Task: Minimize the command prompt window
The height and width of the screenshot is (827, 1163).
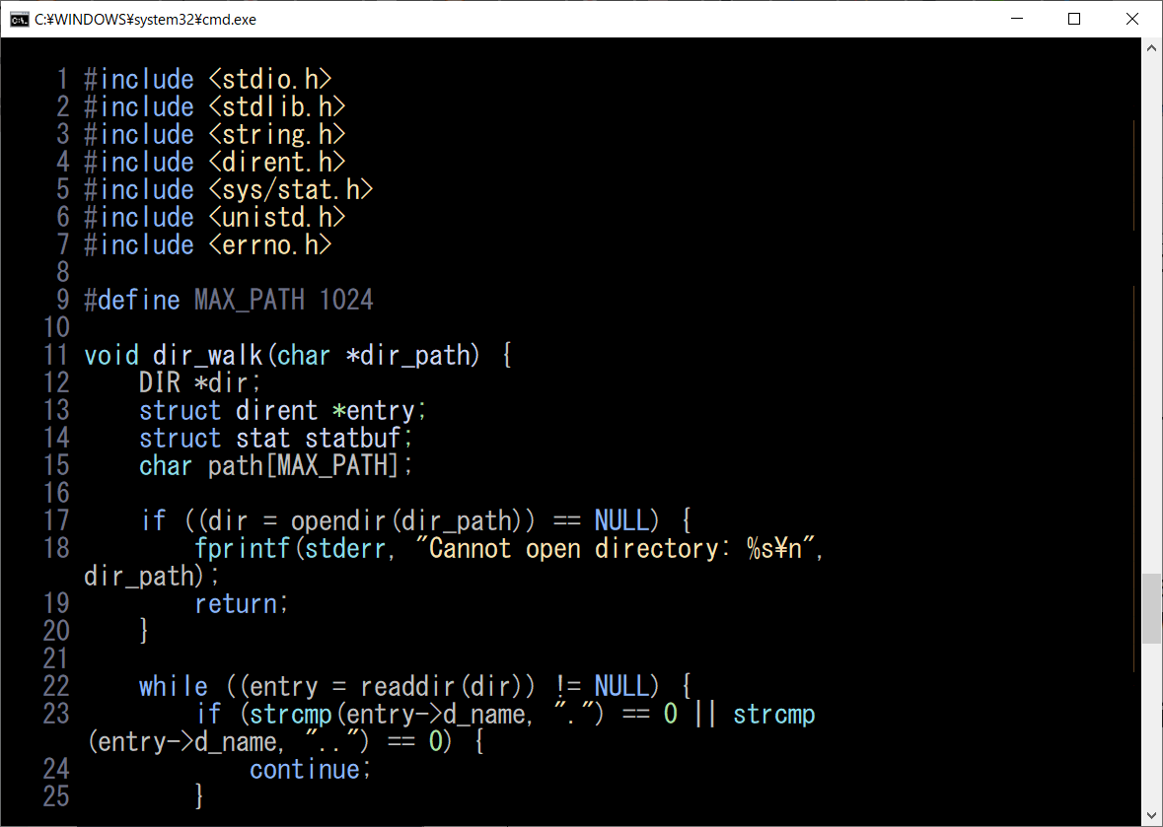Action: (x=1017, y=19)
